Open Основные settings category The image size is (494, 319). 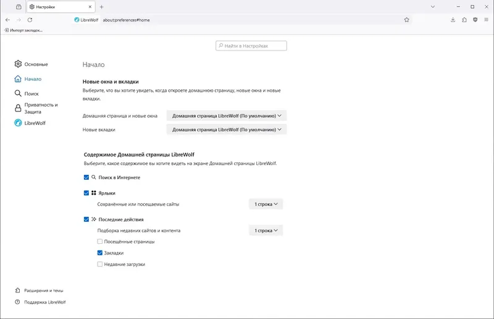click(31, 64)
